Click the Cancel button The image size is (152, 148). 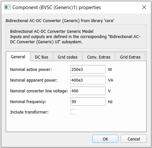(x=134, y=139)
